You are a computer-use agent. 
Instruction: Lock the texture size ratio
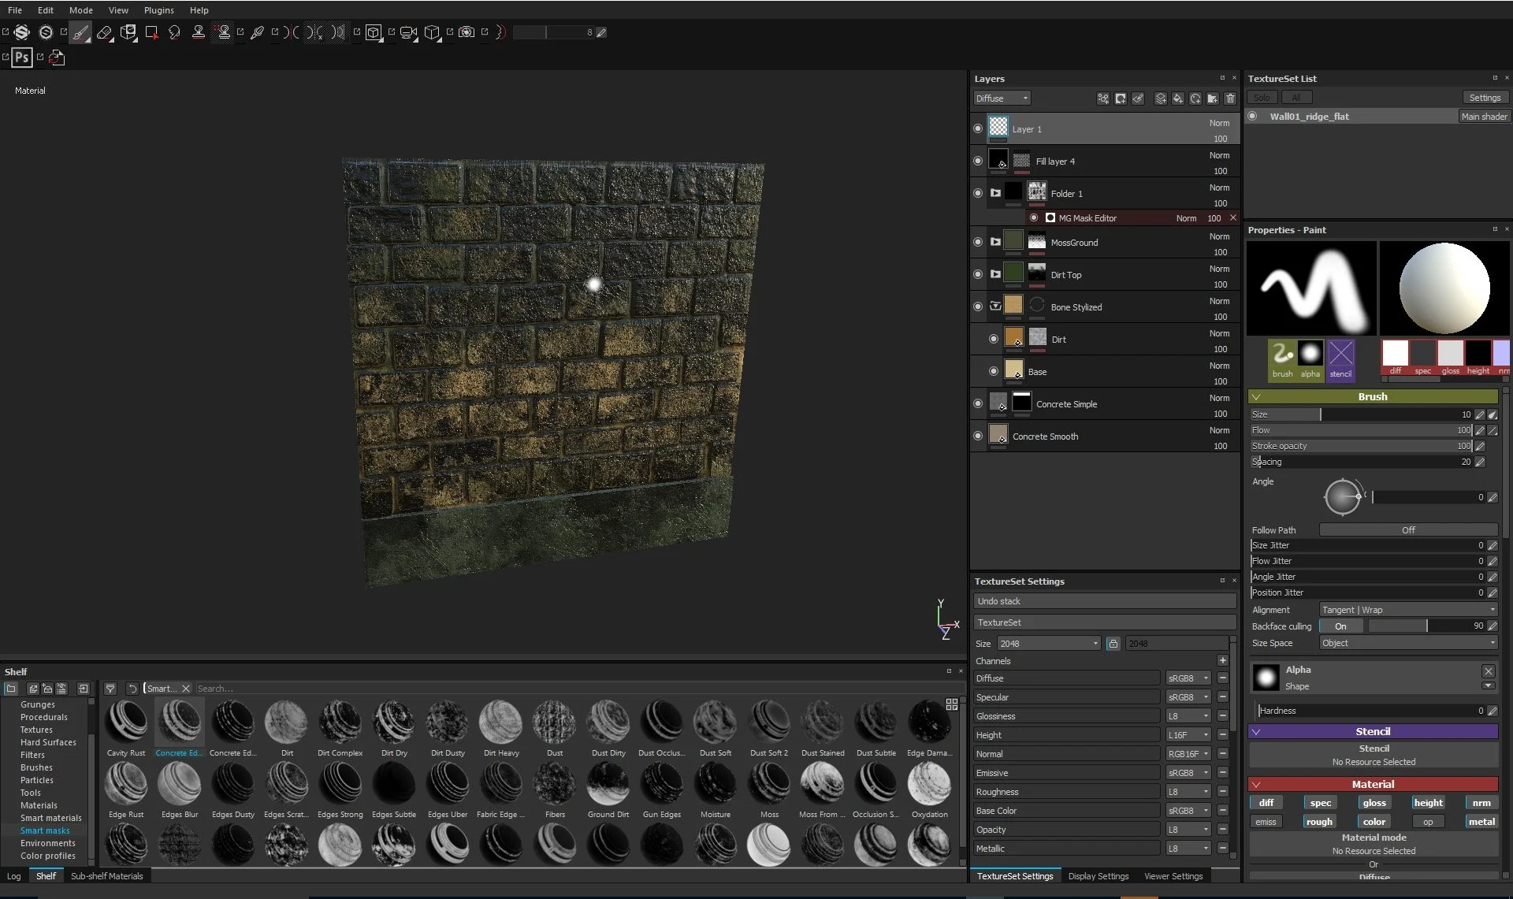click(1113, 644)
